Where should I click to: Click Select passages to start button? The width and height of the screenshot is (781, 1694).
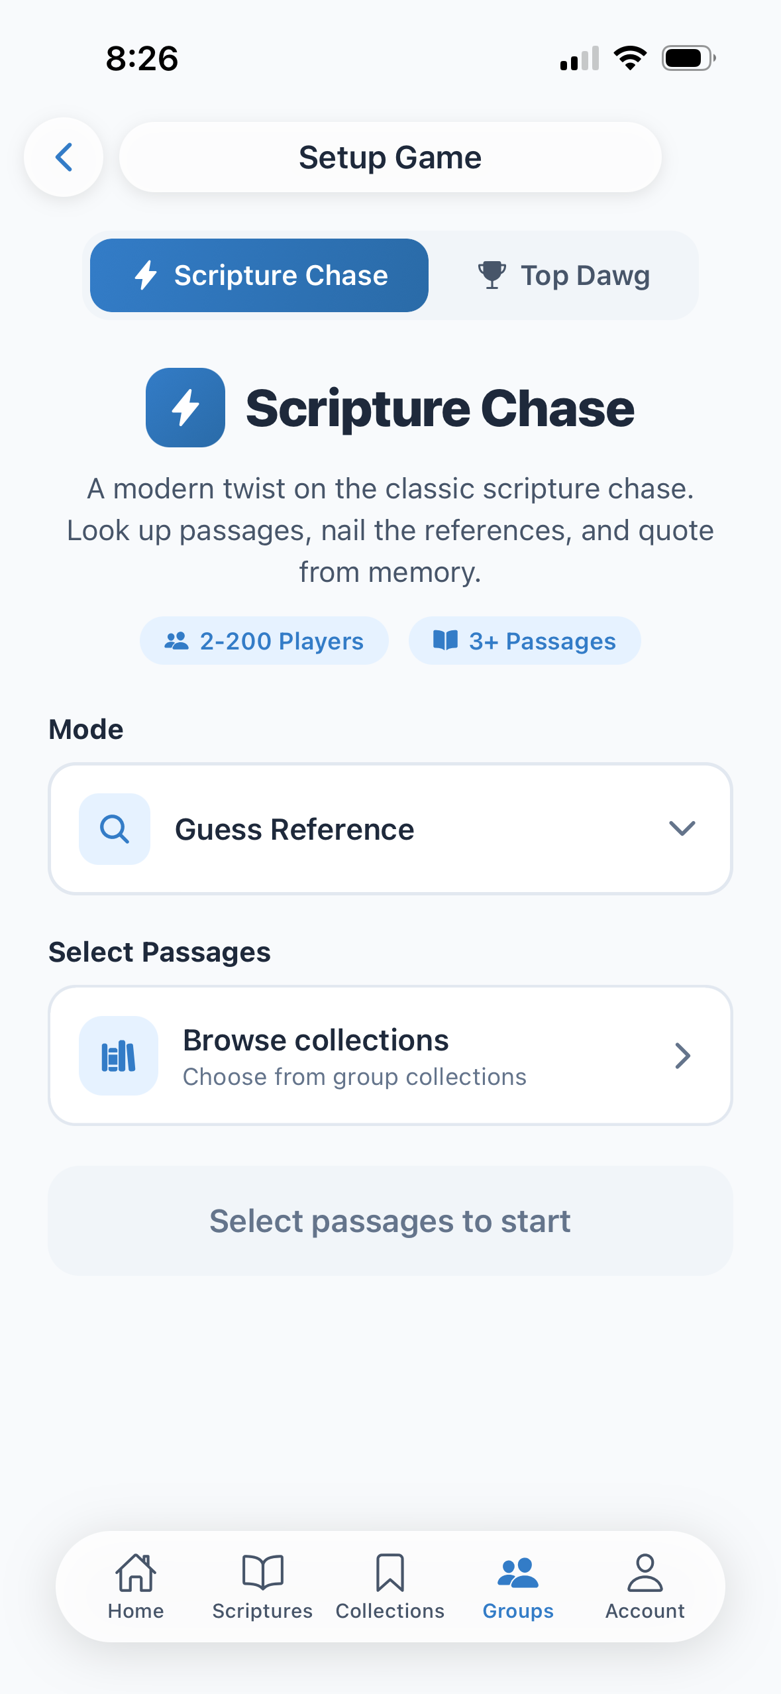click(390, 1221)
